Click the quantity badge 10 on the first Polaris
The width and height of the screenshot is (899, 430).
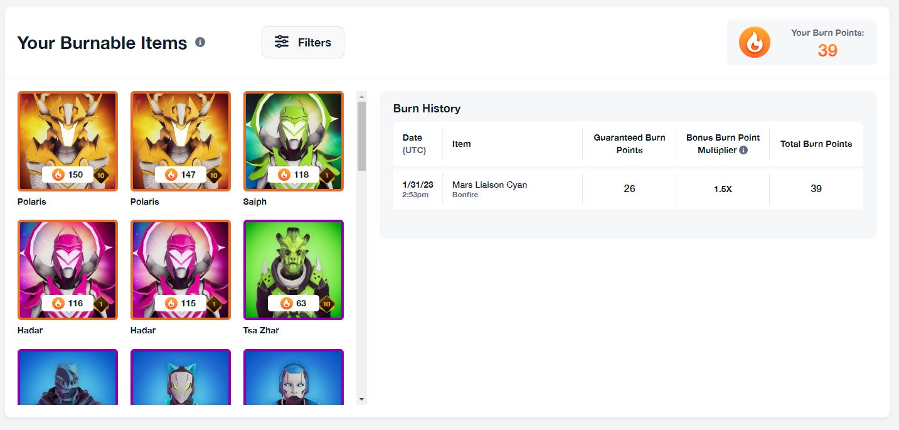(x=100, y=176)
